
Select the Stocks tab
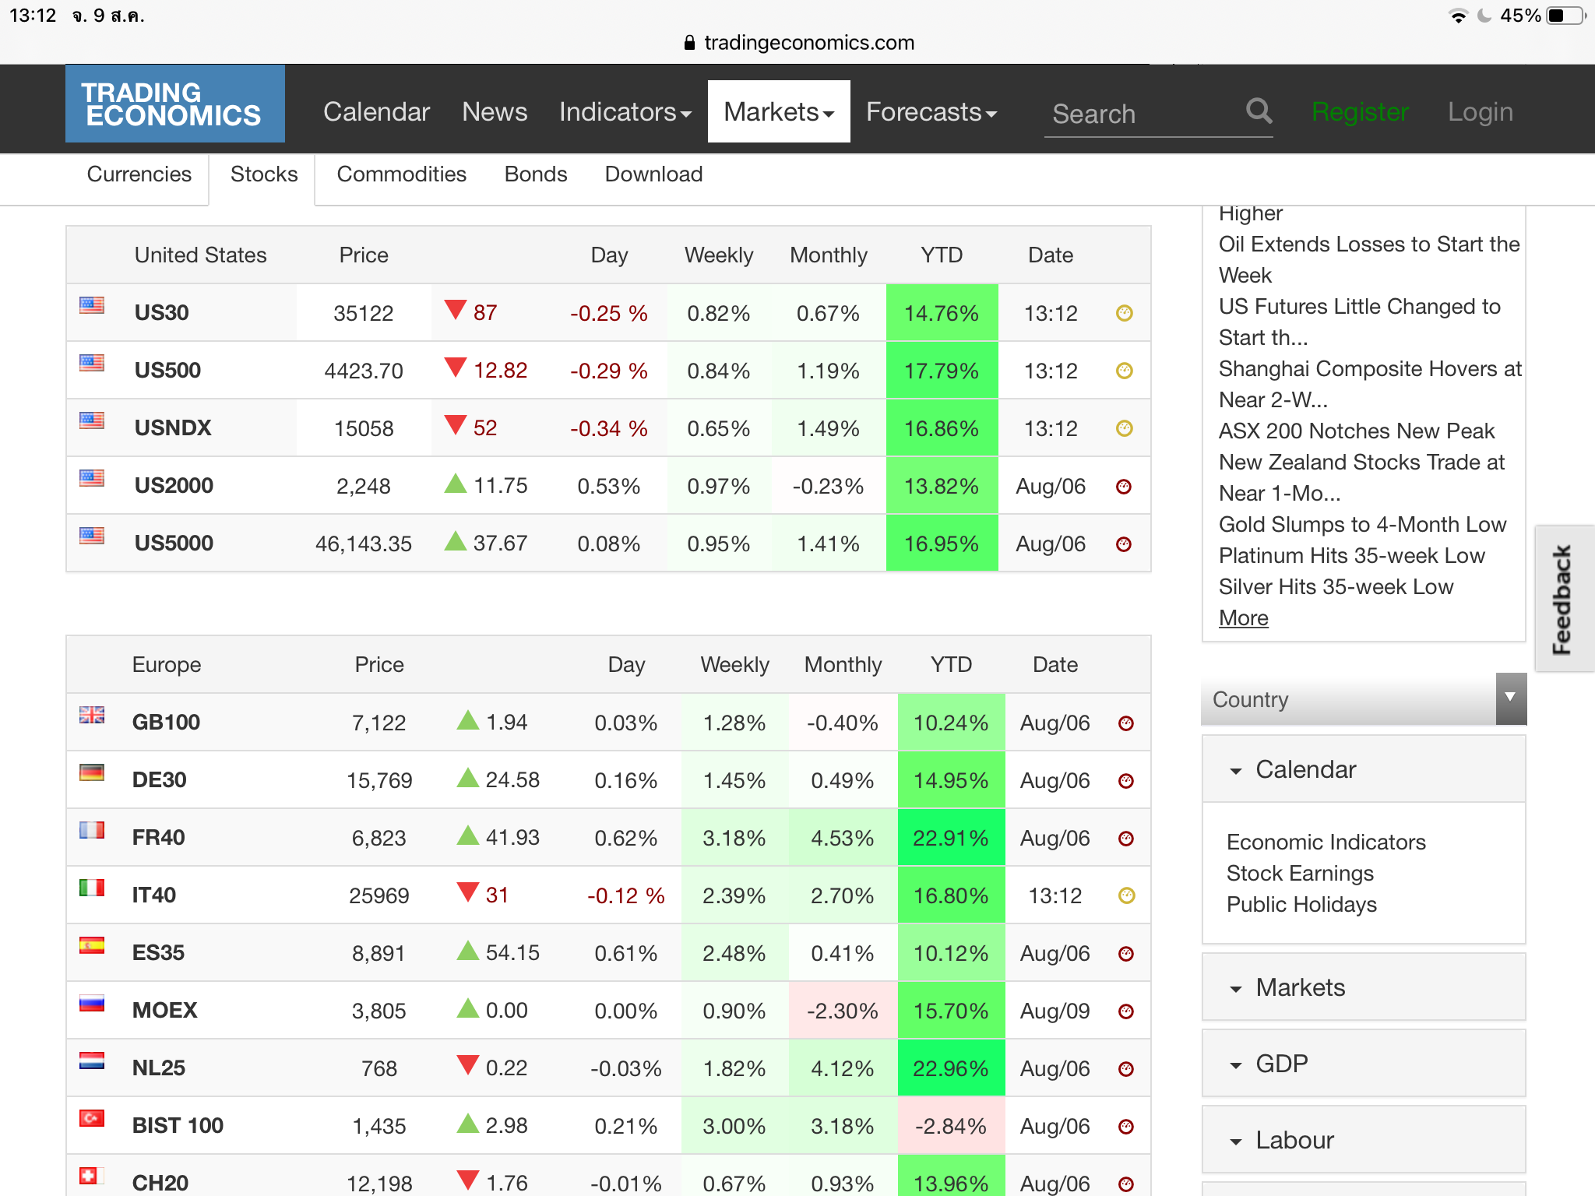click(x=264, y=174)
